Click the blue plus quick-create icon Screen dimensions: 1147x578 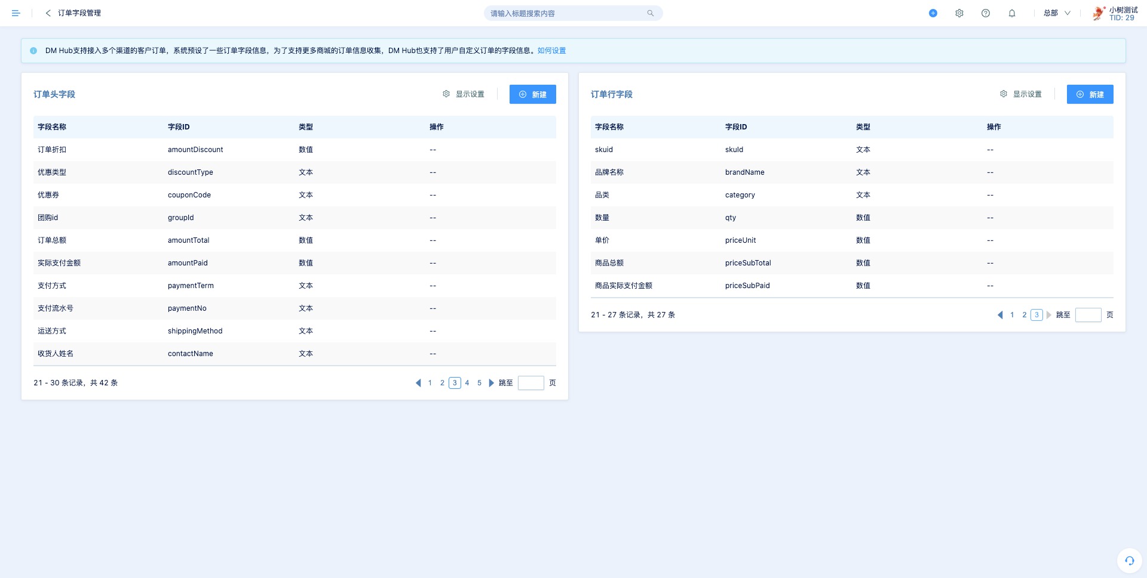coord(933,13)
